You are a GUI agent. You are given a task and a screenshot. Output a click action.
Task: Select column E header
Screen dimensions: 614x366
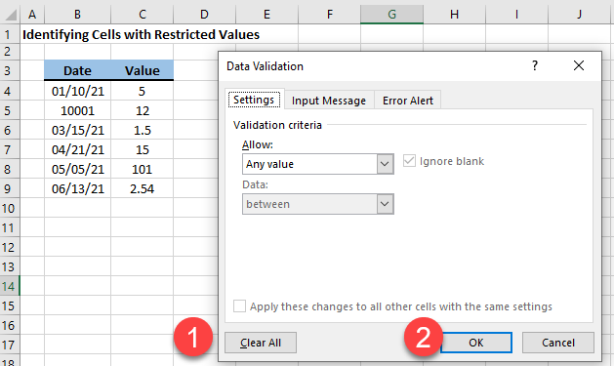point(267,15)
